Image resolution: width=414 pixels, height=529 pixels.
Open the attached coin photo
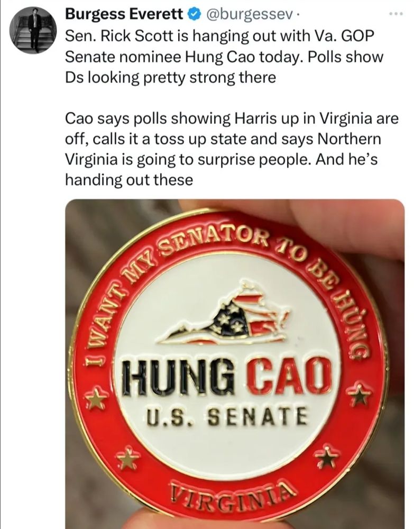(x=235, y=364)
